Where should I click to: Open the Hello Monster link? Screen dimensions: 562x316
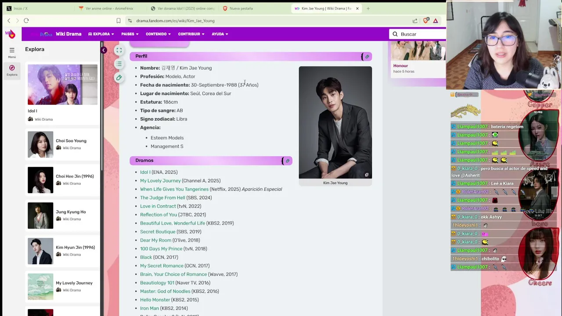pos(155,300)
